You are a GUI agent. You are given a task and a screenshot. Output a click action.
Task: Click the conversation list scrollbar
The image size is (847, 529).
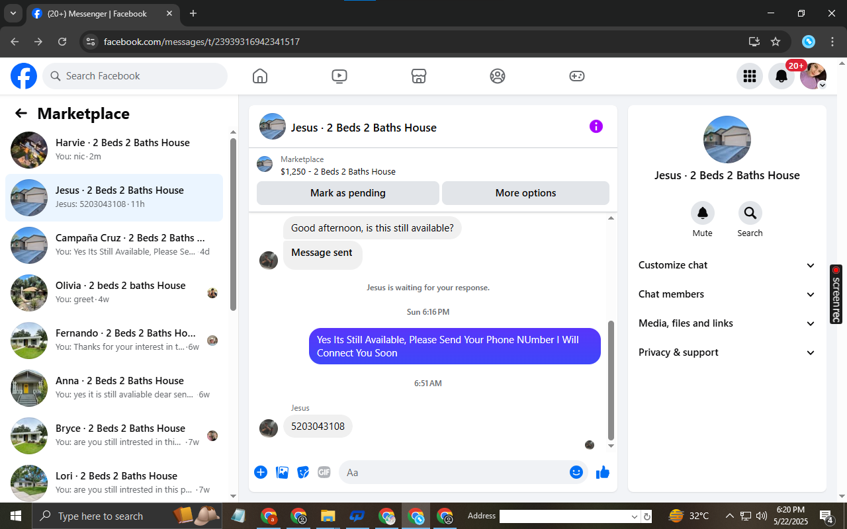point(233,225)
